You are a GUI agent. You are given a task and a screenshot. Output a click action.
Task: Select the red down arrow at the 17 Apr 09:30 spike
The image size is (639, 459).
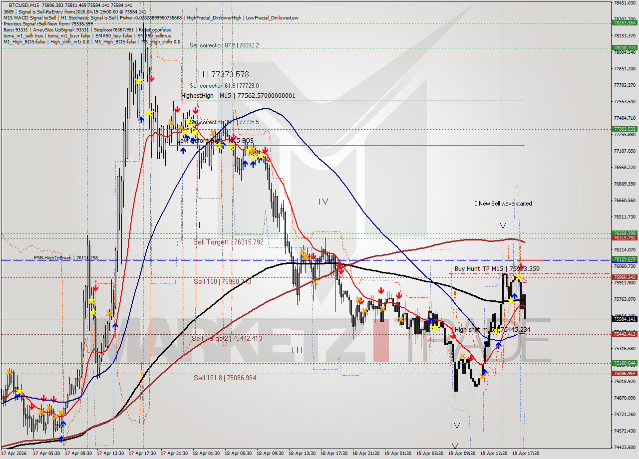[95, 287]
